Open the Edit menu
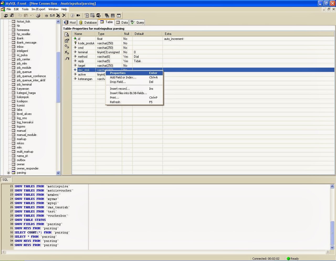This screenshot has width=336, height=261. pyautogui.click(x=16, y=9)
